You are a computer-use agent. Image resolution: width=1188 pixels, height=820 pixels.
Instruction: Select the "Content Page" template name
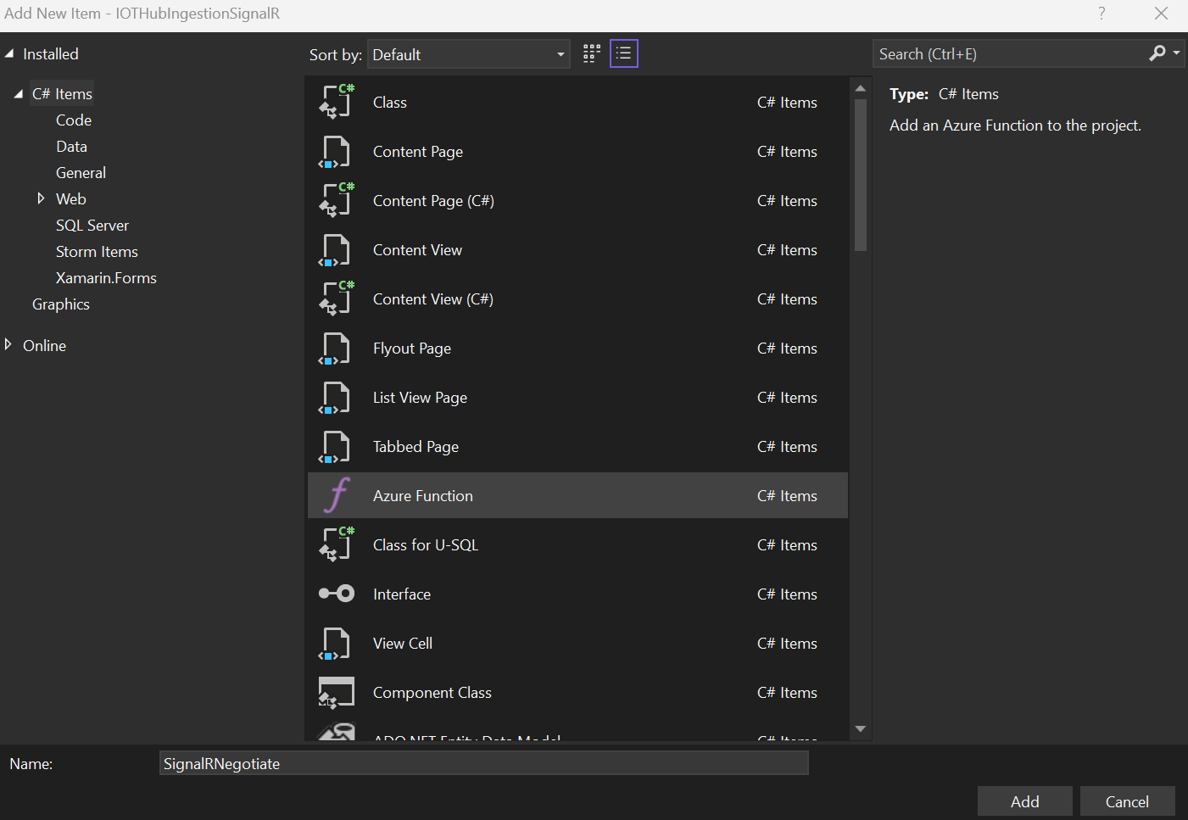pos(418,152)
